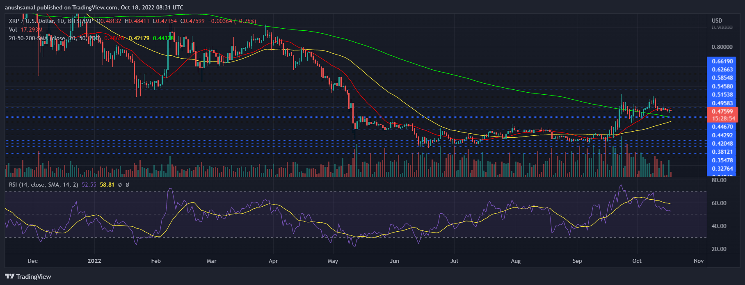Click the Jun label on time axis
745x285 pixels.
(x=394, y=261)
